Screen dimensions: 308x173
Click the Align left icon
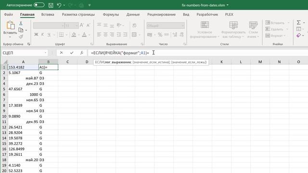[99, 35]
